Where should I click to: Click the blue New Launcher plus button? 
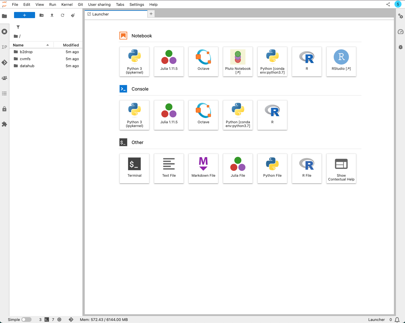25,15
